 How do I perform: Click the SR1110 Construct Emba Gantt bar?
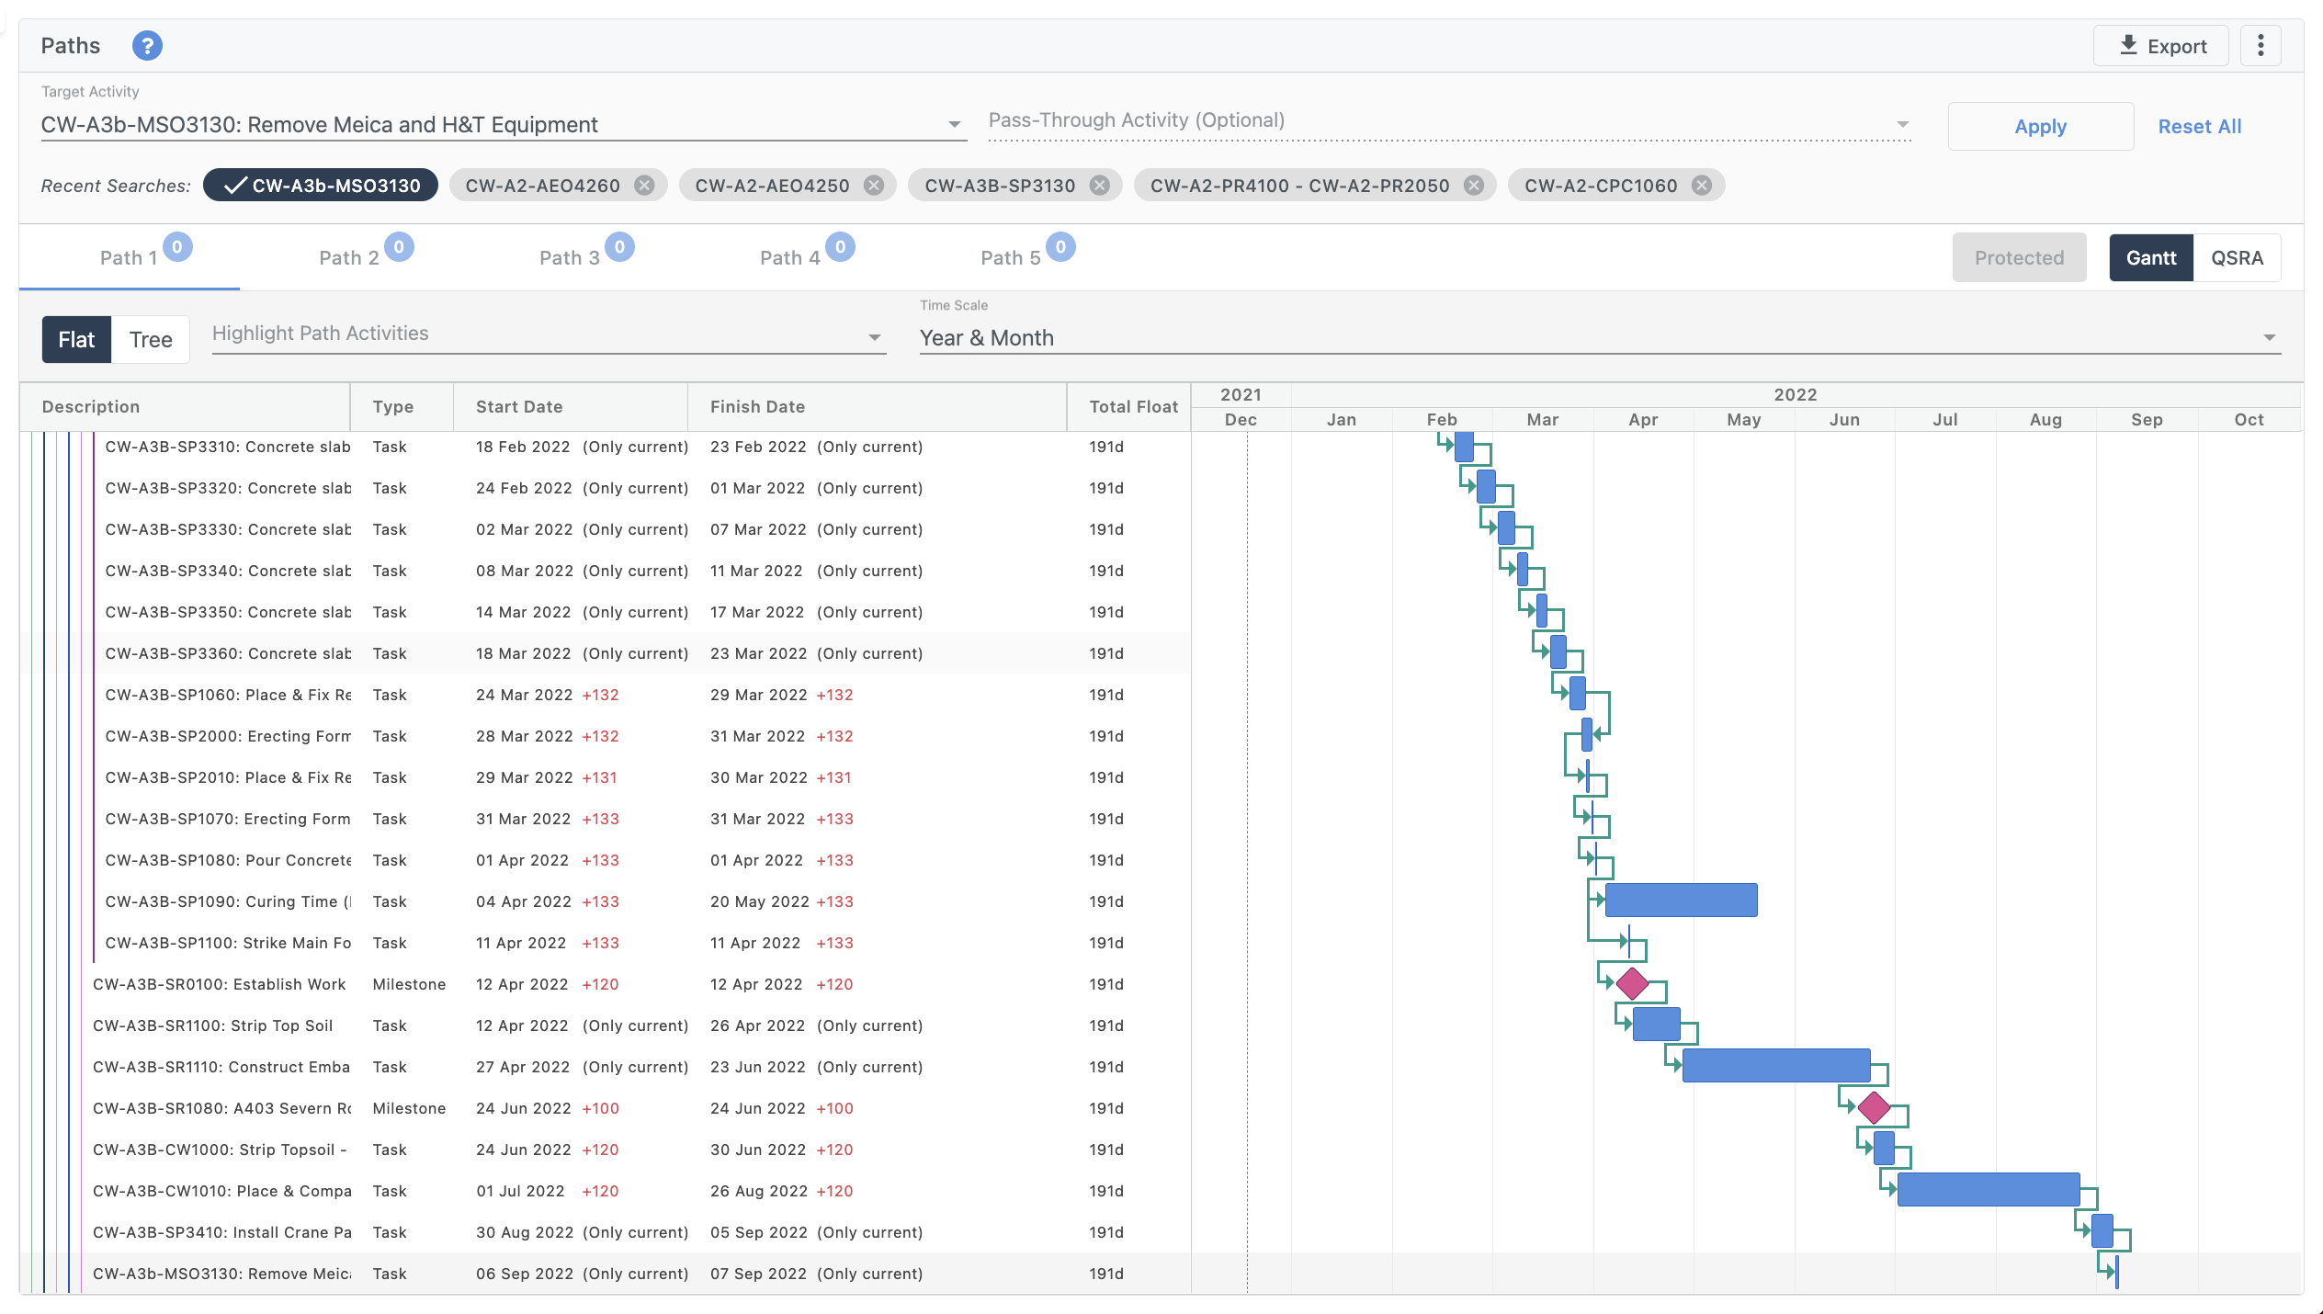1776,1066
